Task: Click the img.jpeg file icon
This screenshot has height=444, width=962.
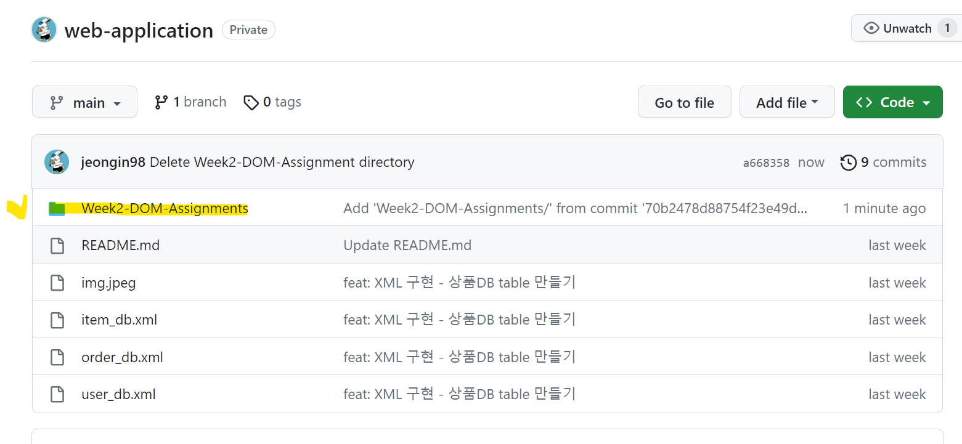Action: [57, 283]
